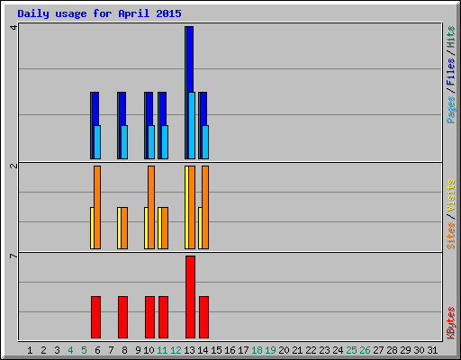Click green weekend day label '5'
Image resolution: width=461 pixels, height=360 pixels.
pos(84,350)
